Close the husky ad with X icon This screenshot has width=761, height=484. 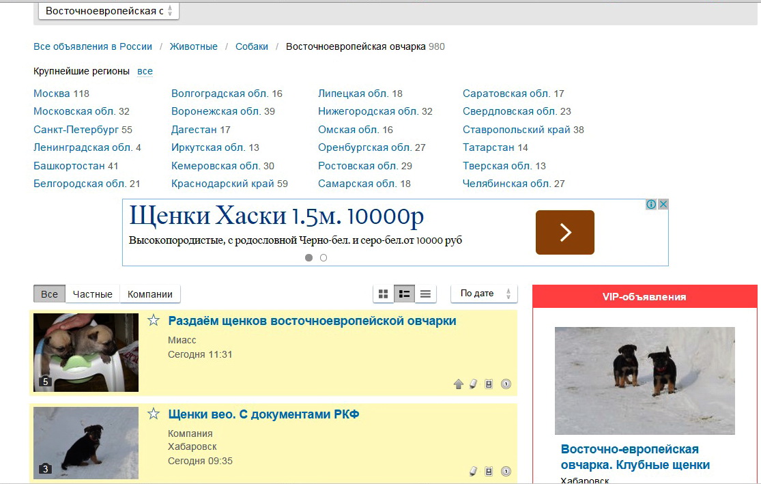coord(663,204)
